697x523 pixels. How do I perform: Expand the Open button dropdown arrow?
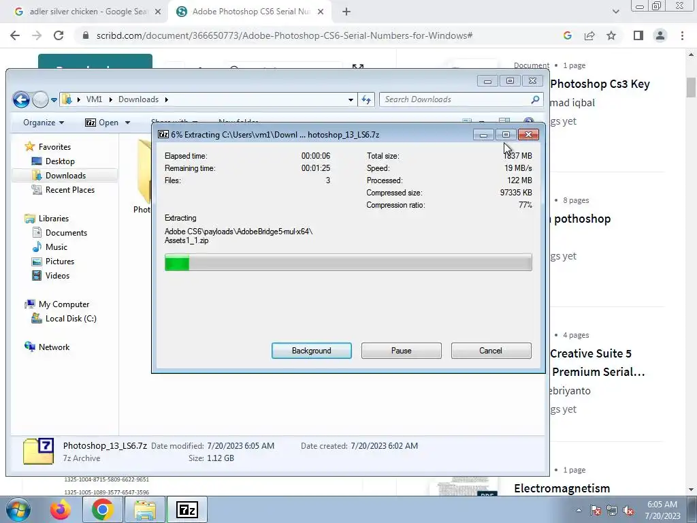pos(127,123)
